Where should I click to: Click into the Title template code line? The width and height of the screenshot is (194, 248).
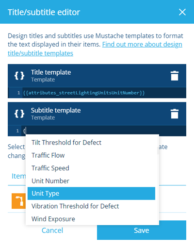(x=104, y=93)
